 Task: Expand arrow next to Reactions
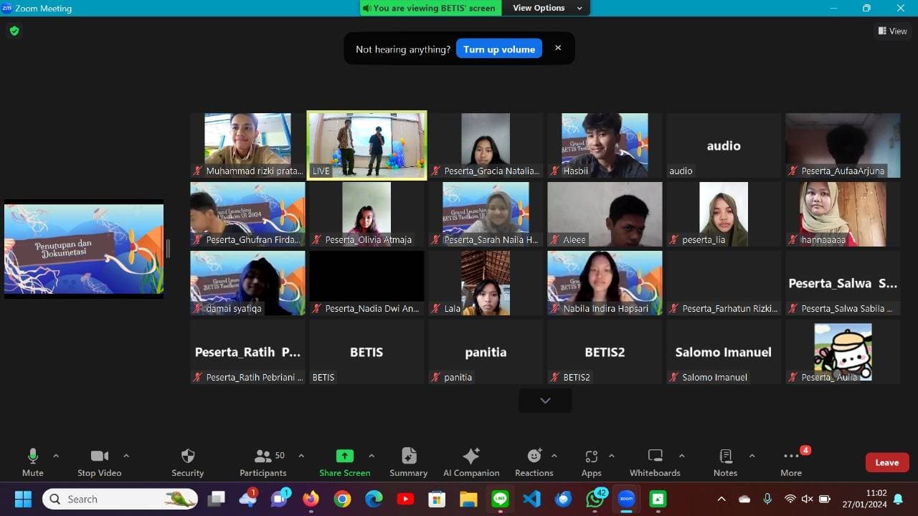[554, 456]
